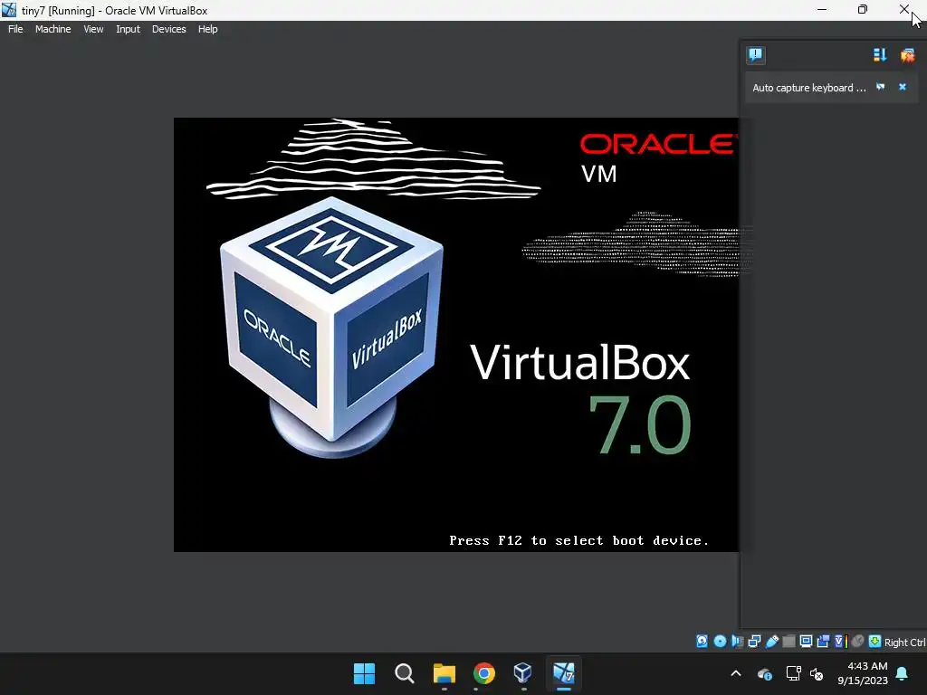Click the muted volume tray icon
927x695 pixels.
817,673
